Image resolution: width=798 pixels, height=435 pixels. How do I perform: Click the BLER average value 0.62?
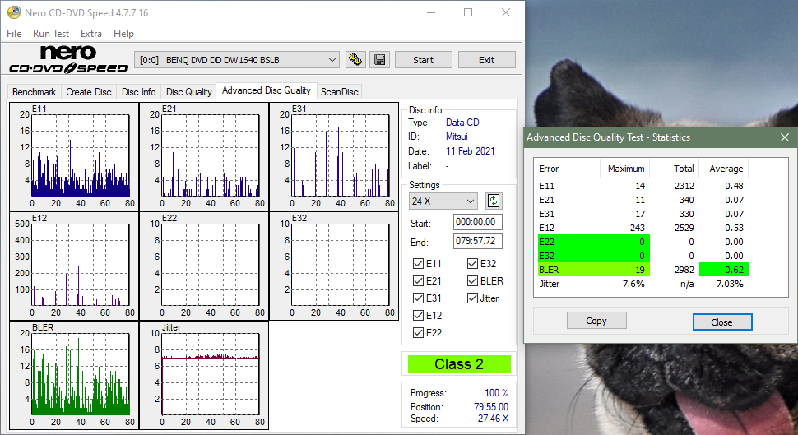[734, 271]
